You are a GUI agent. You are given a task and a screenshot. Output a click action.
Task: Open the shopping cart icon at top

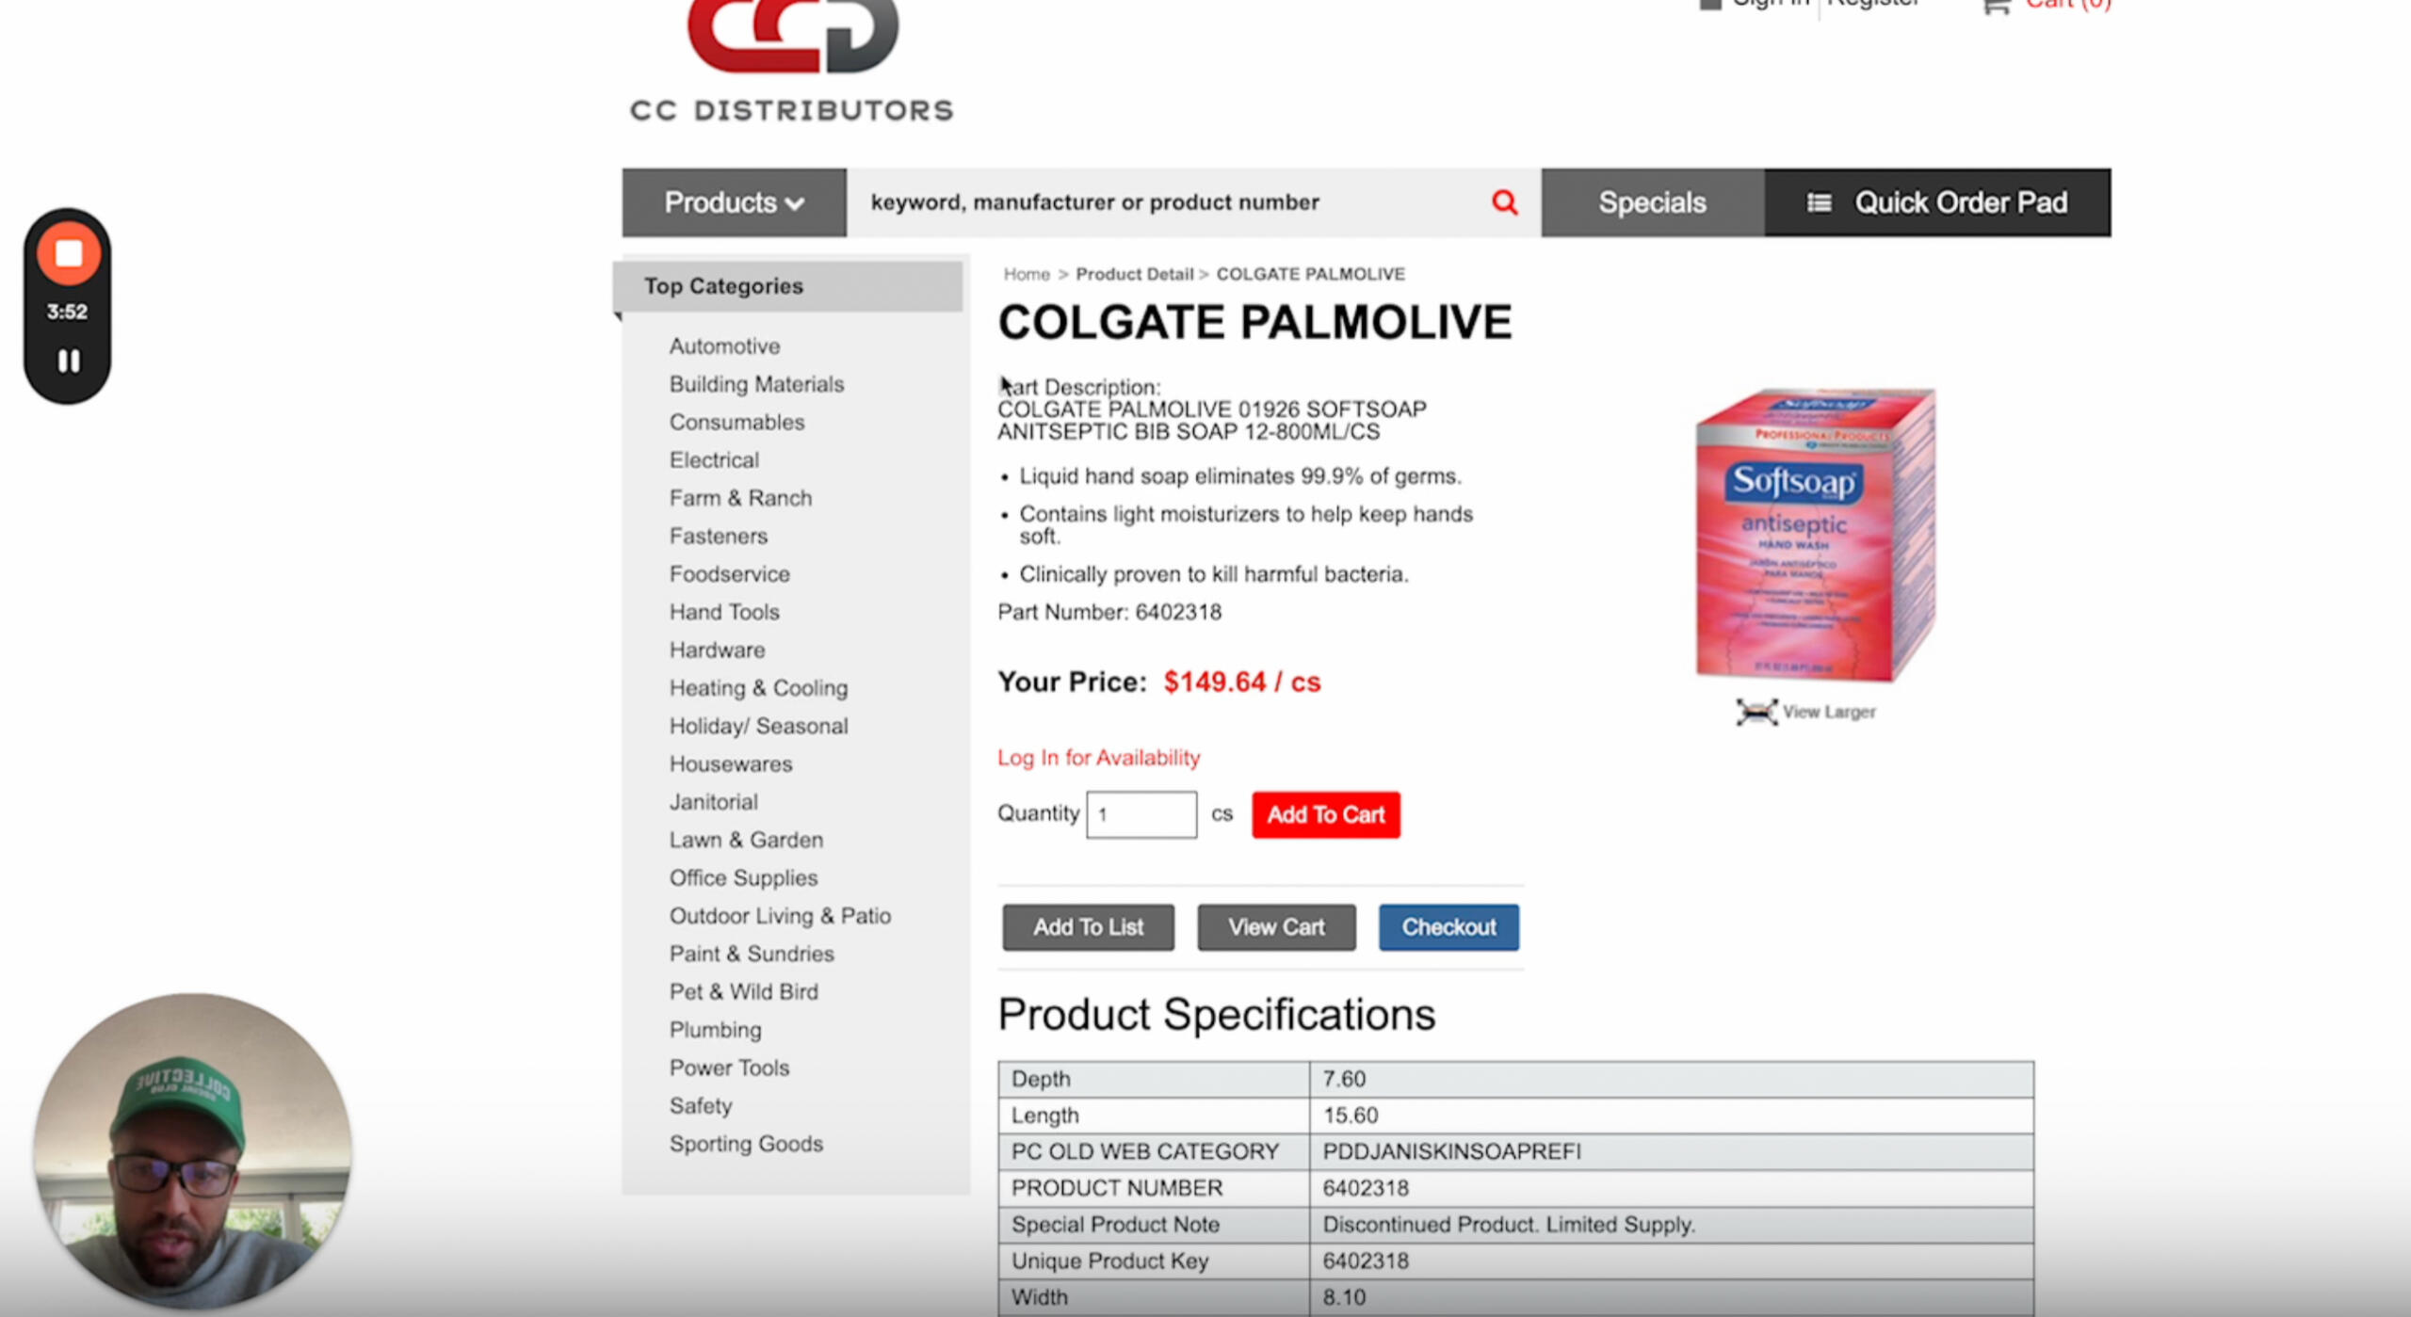click(1996, 6)
